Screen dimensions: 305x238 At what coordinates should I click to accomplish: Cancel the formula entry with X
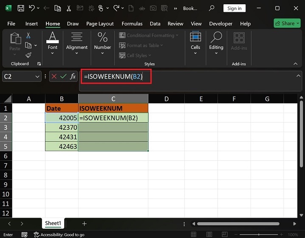pos(54,76)
